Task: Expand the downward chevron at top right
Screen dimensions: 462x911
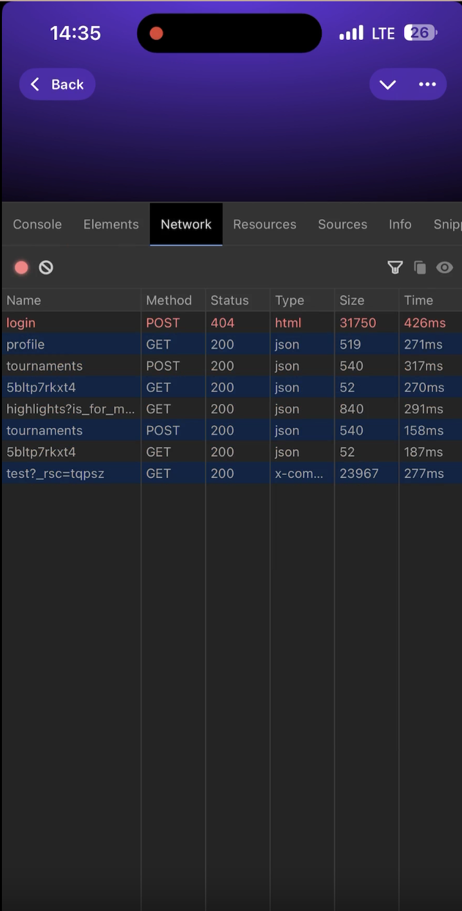Action: 387,84
